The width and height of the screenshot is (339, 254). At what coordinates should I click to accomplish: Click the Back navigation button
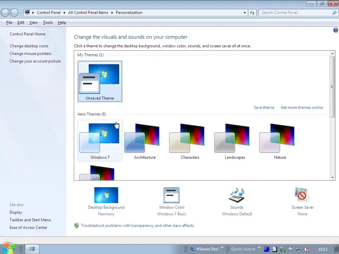pos(5,13)
